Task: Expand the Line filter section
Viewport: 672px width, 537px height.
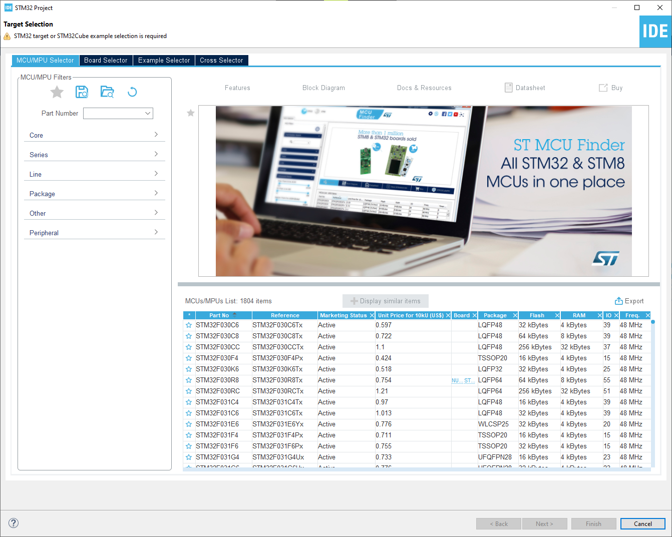Action: click(x=95, y=174)
